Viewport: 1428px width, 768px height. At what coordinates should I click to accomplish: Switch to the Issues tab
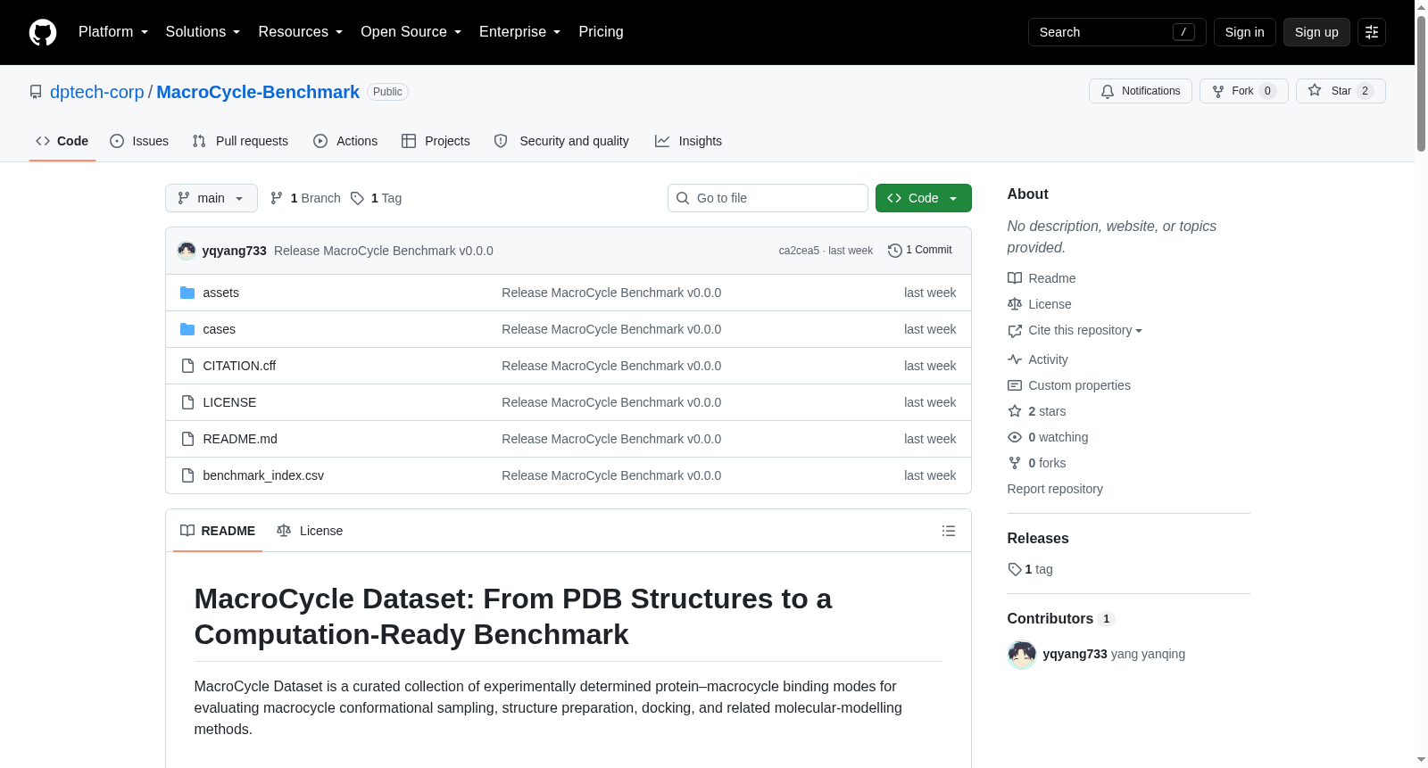(139, 141)
